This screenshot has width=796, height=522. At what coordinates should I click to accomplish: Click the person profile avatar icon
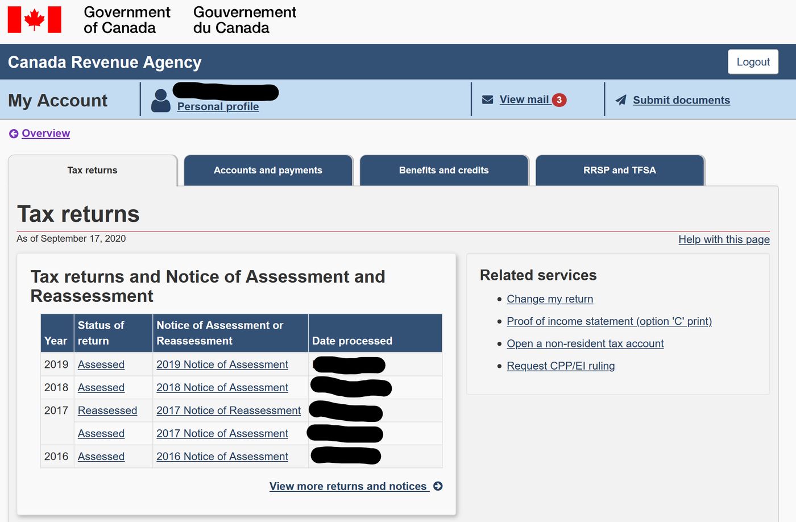tap(161, 101)
